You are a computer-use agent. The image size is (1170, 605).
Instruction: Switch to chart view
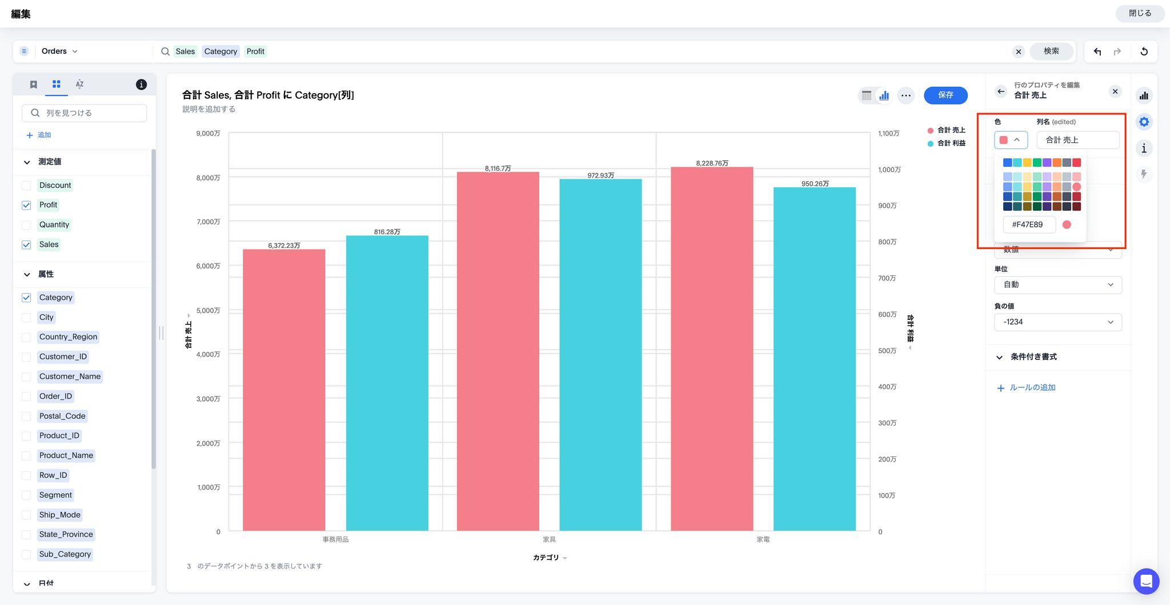884,95
